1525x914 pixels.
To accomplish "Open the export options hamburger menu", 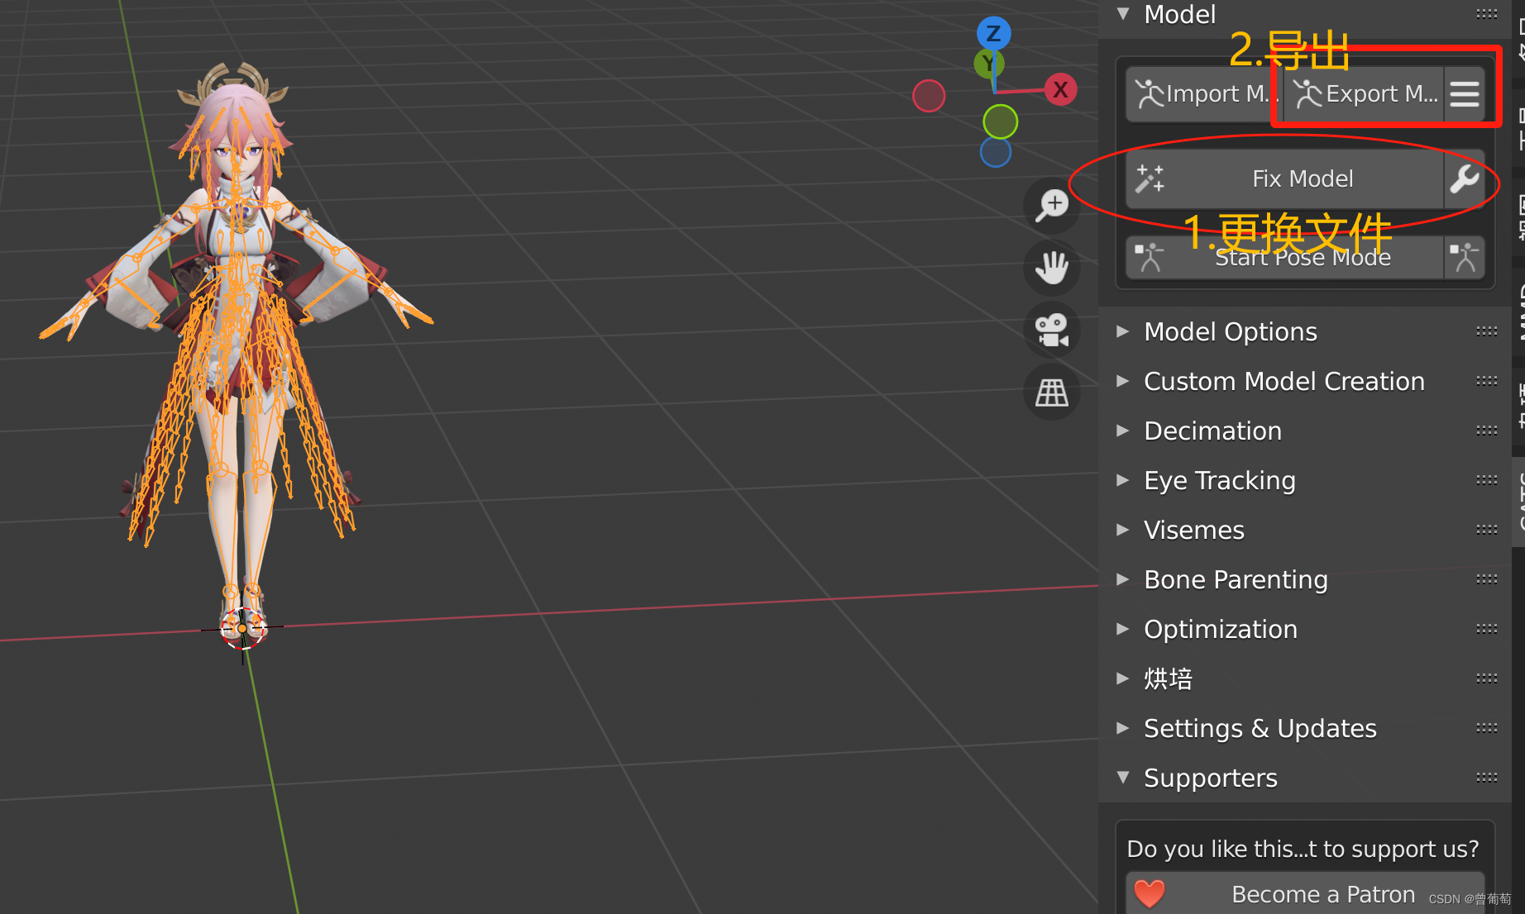I will [x=1465, y=94].
